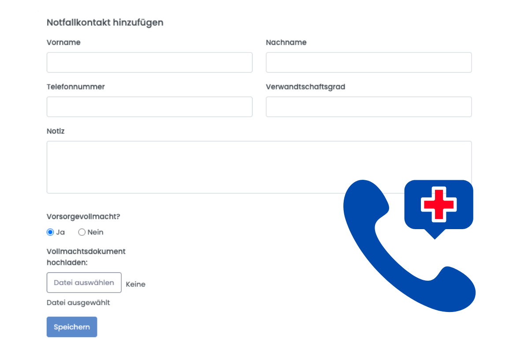Click the Nein label text
513x349 pixels.
point(96,232)
